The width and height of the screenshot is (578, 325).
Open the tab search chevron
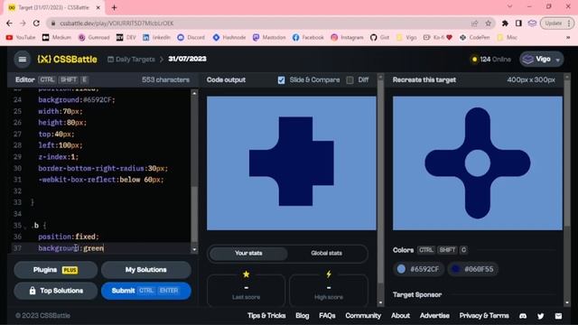(x=509, y=6)
